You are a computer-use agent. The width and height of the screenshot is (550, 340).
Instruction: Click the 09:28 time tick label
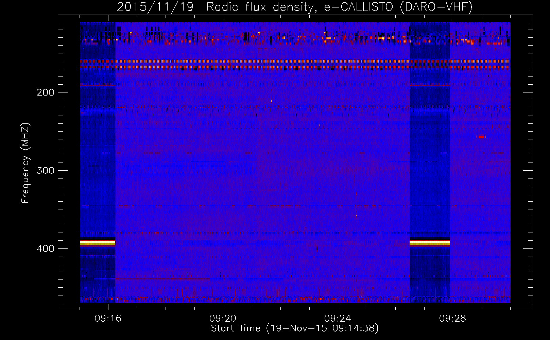point(453,319)
